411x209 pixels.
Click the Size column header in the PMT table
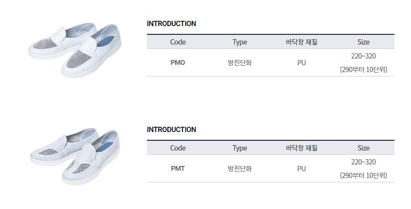[x=363, y=148]
